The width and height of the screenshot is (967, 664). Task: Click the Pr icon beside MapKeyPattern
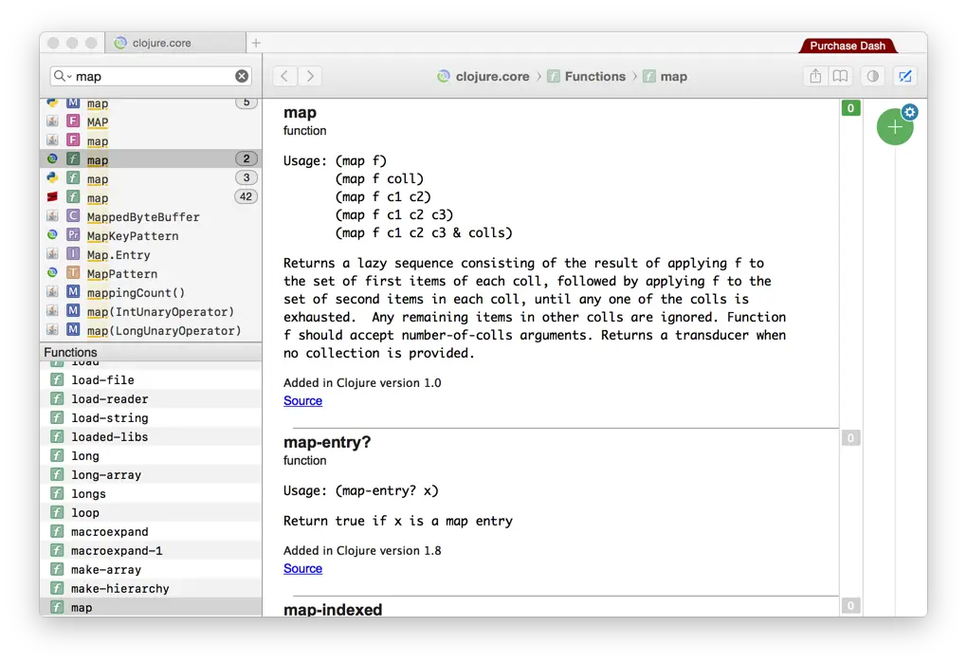tap(73, 235)
